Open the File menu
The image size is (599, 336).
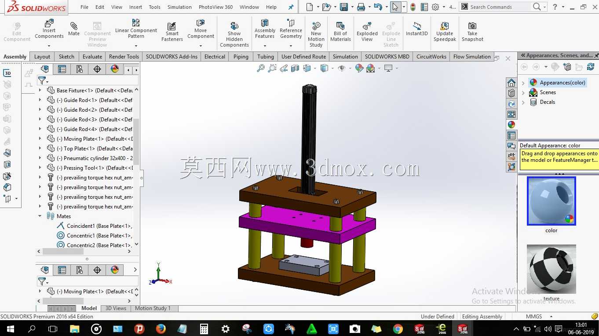pos(84,7)
